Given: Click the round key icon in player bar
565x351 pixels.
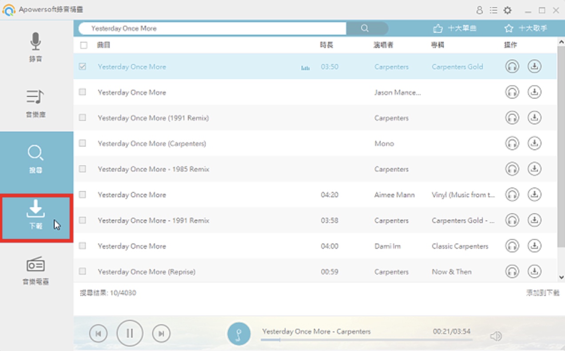Looking at the screenshot, I should 239,334.
